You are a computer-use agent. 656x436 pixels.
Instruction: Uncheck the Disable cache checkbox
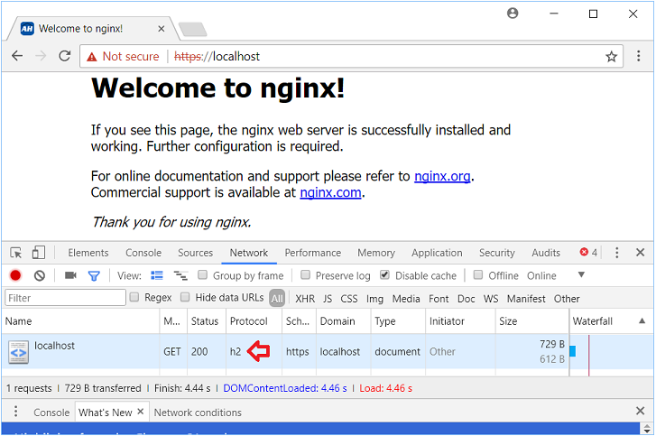click(x=385, y=275)
